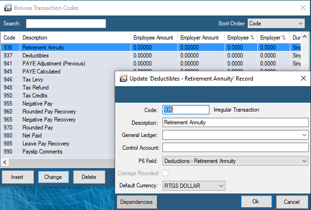Open the Sort Order dropdown

[276, 23]
